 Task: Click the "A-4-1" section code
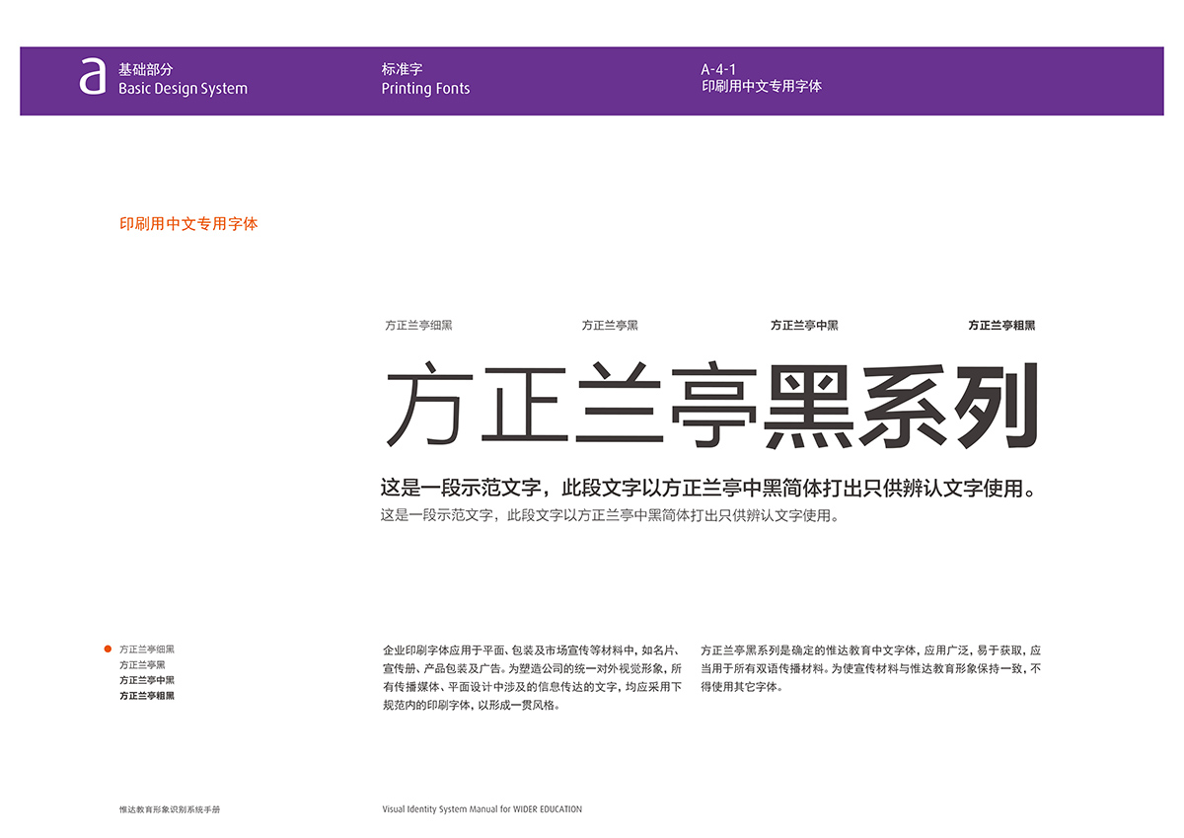[x=718, y=70]
